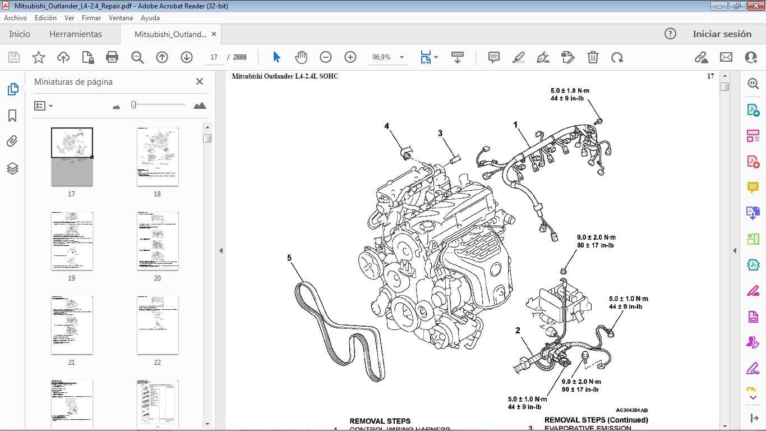Viewport: 766px width, 431px height.
Task: Open the Find text magnifier
Action: pyautogui.click(x=137, y=57)
